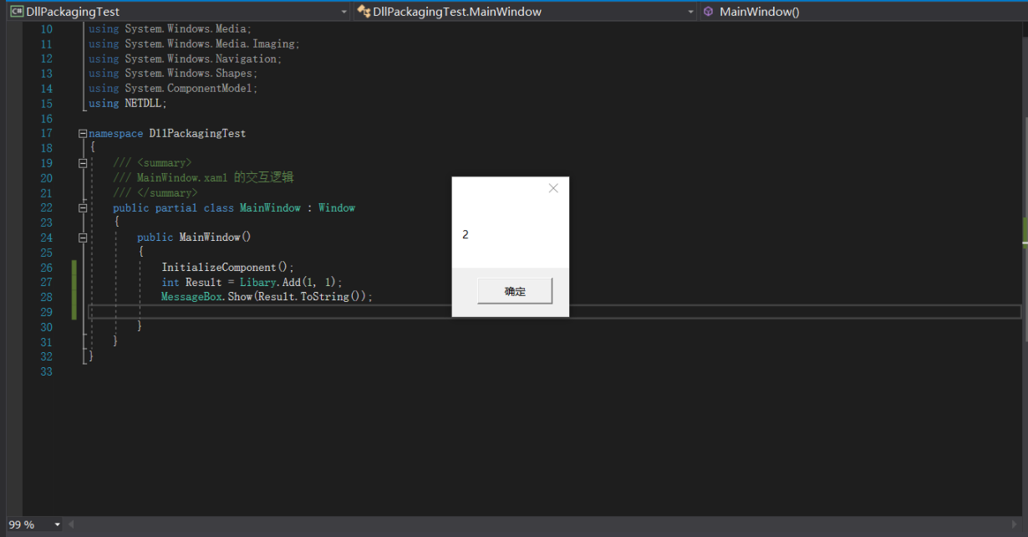Screen dimensions: 1028x537
Task: Click the MainWindow class icon in navigation bar
Action: (363, 11)
